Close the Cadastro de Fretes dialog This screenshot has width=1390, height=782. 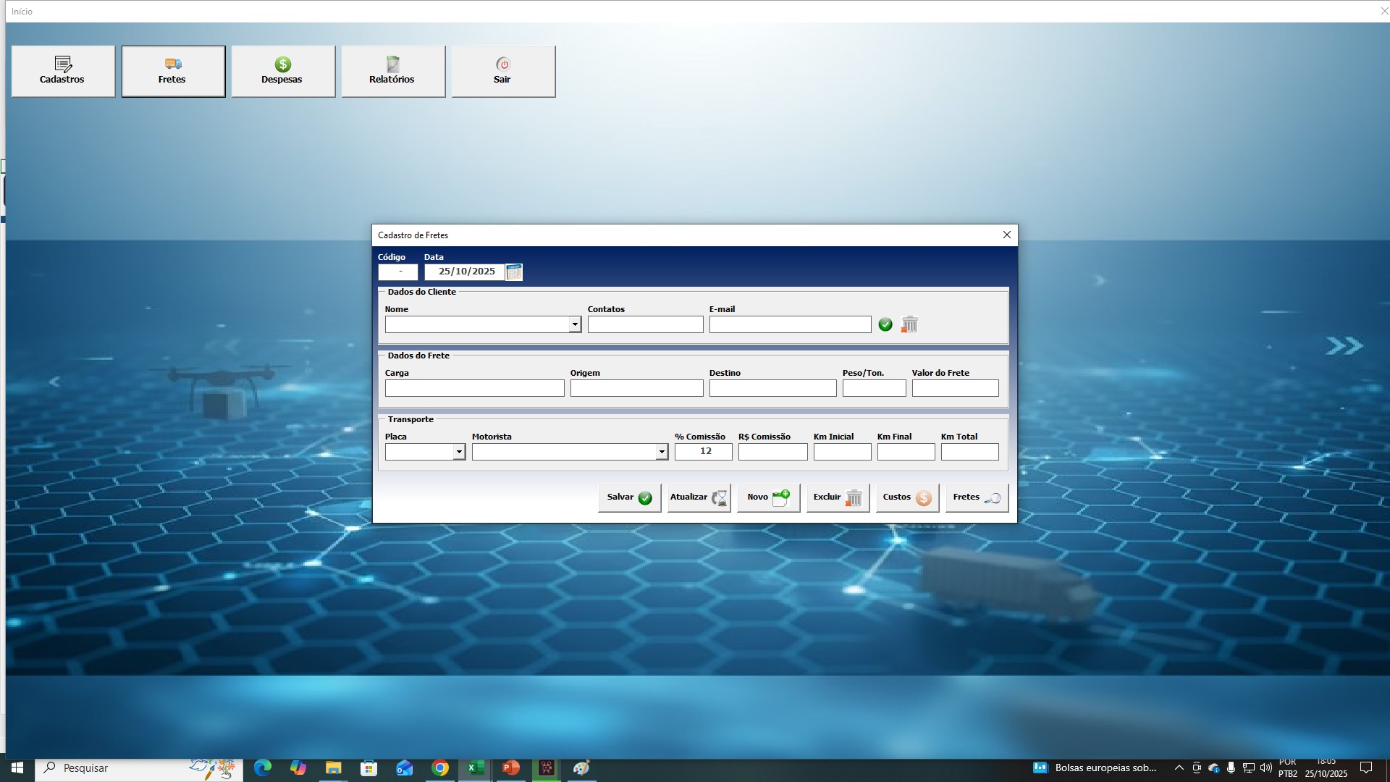click(x=1006, y=235)
